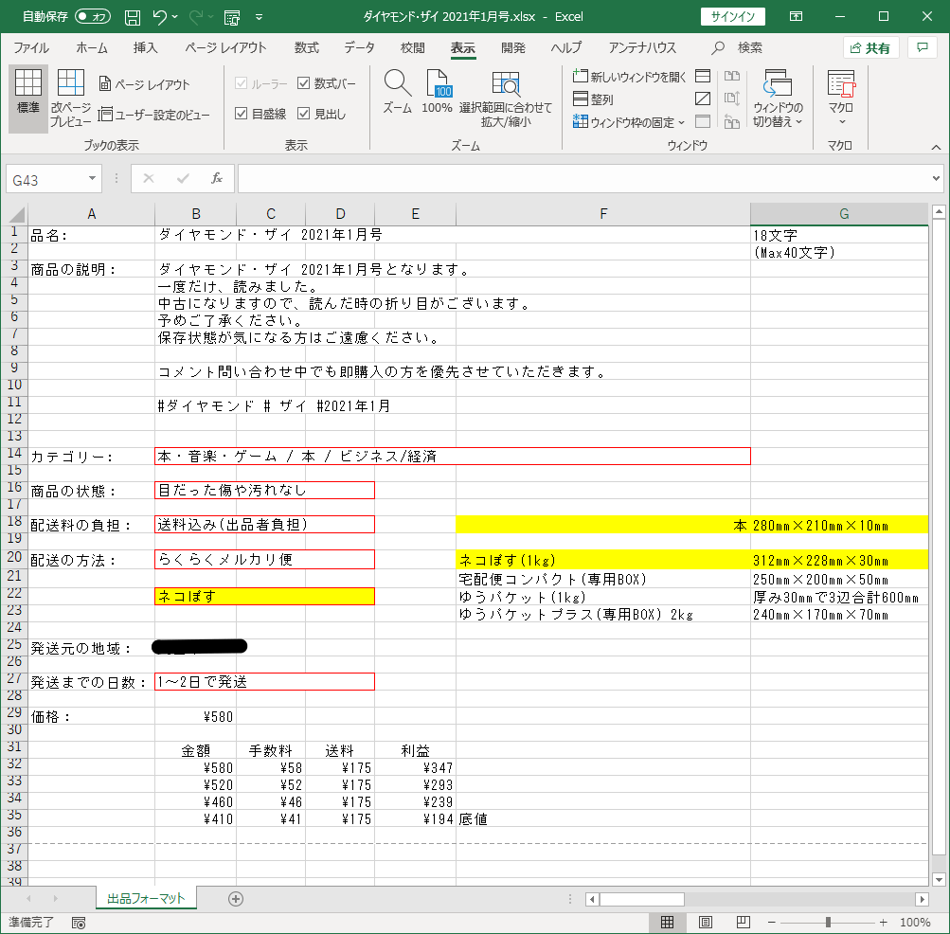Click Page Break Preview status bar icon
This screenshot has width=950, height=934.
744,923
